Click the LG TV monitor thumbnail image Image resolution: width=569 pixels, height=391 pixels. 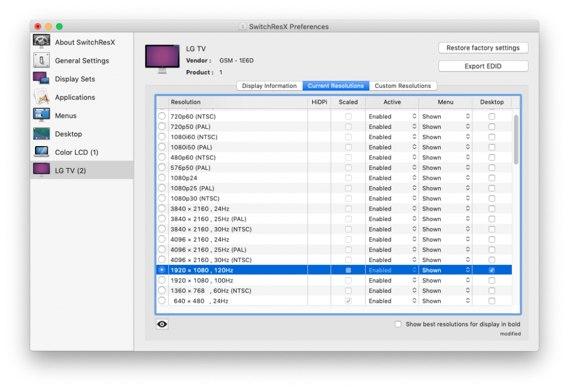click(x=162, y=59)
